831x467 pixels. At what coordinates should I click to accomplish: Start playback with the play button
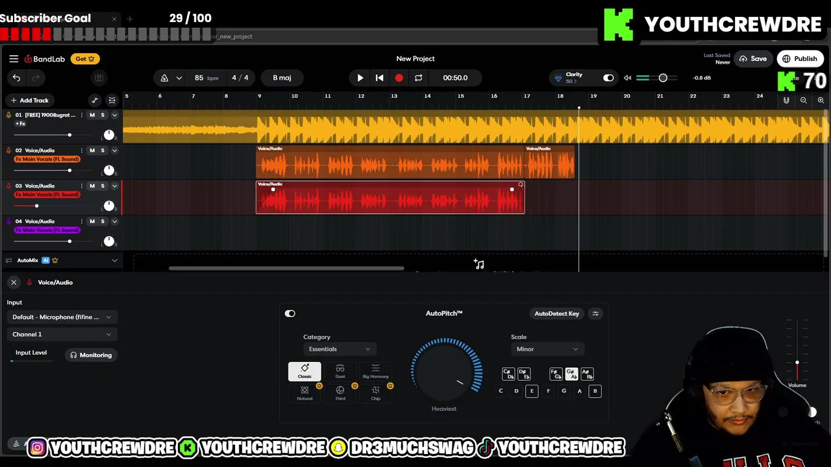pos(360,78)
